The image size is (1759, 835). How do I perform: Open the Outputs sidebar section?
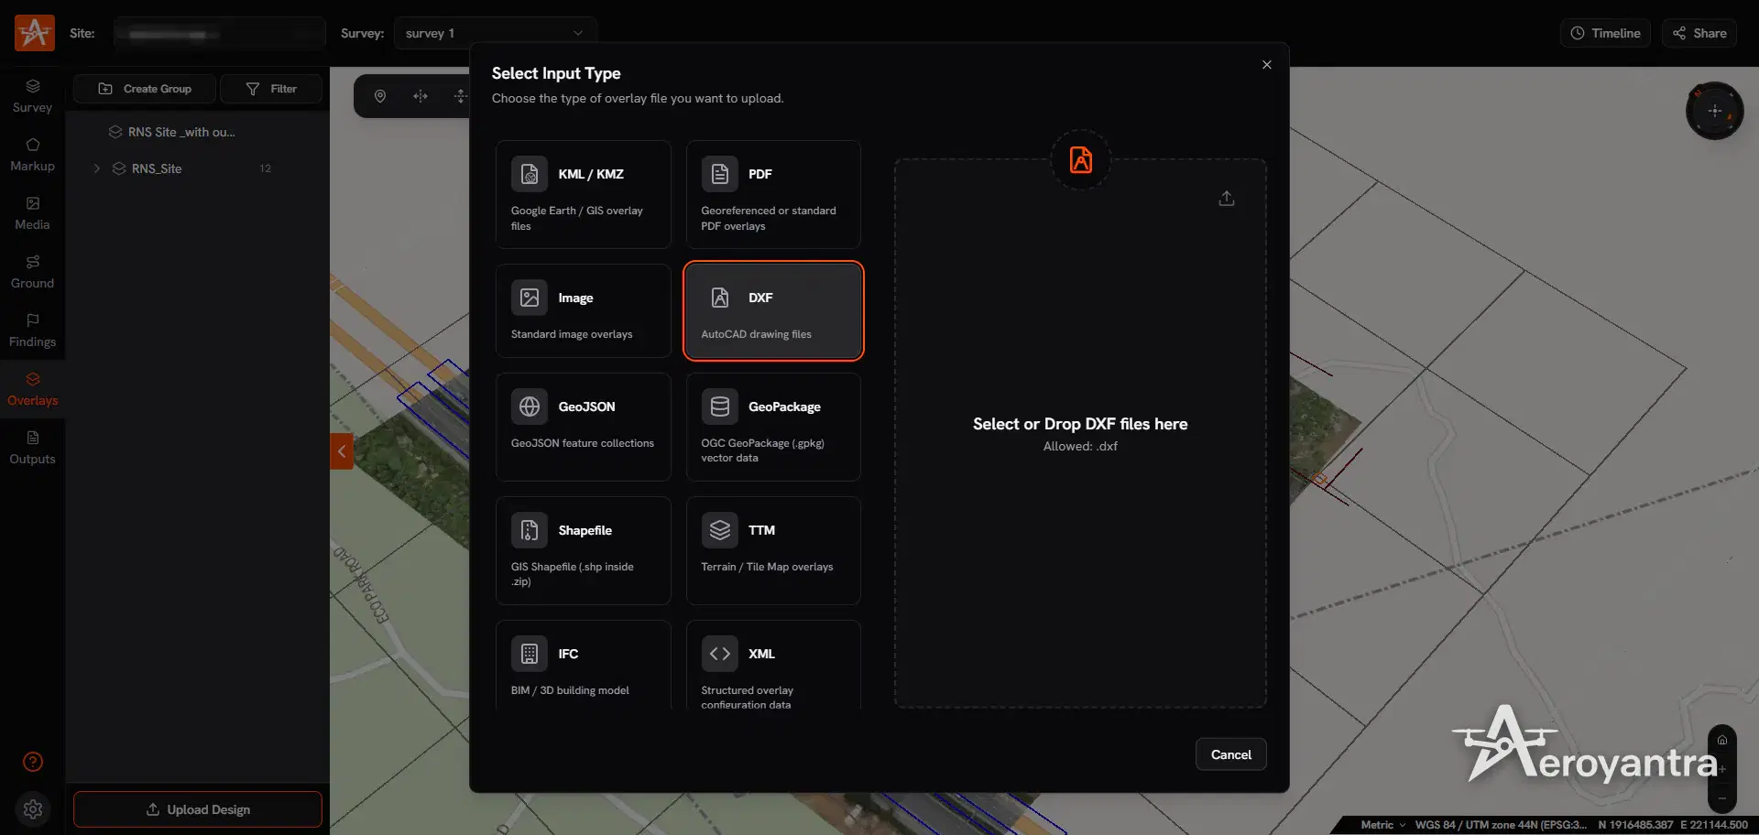[x=32, y=448]
